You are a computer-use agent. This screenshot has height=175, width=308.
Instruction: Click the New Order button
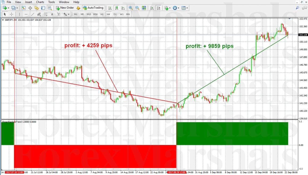click(65, 8)
